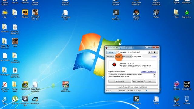Viewport: 194px width, 109px height.
Task: Select the Warface desktop shortcut
Action: tap(156, 14)
